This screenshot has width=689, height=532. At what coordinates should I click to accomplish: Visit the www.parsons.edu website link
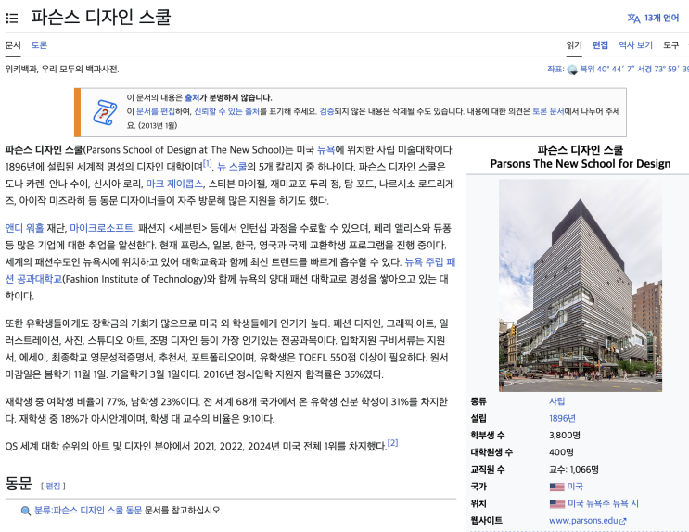tap(583, 521)
